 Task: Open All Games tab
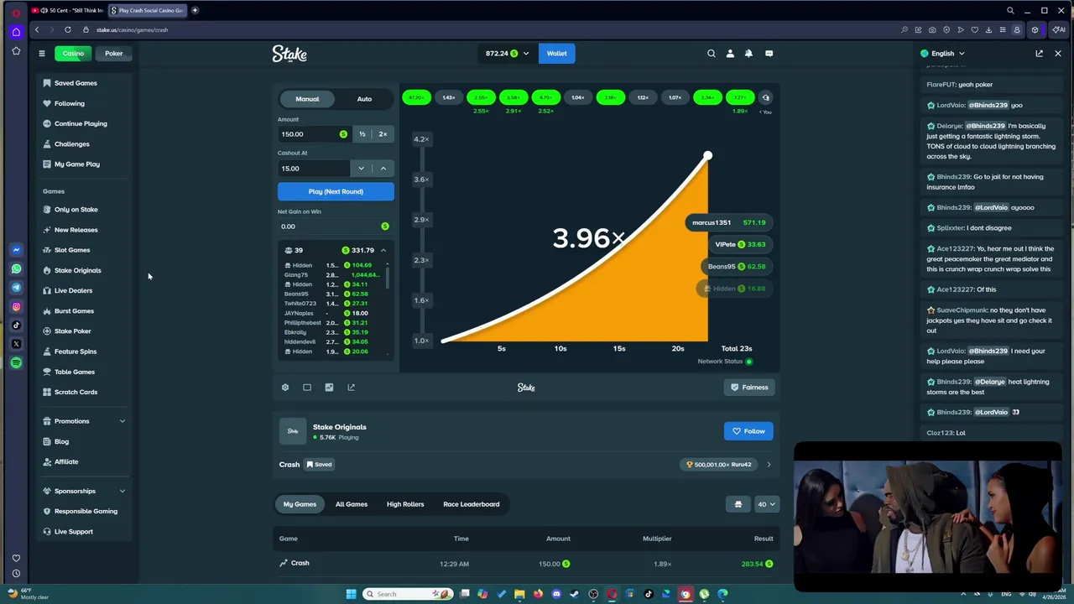click(352, 504)
